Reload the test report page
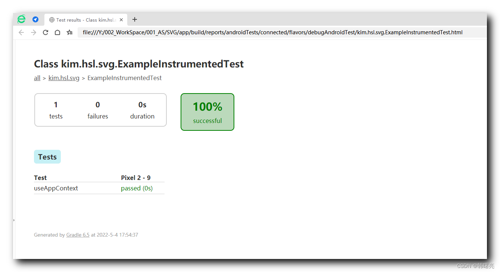The image size is (500, 272). (46, 32)
